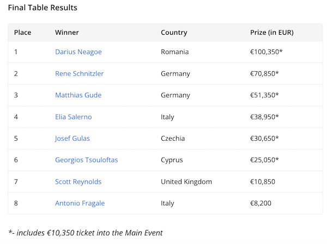The width and height of the screenshot is (327, 244).
Task: Select the €8,200 prize cell
Action: click(261, 203)
